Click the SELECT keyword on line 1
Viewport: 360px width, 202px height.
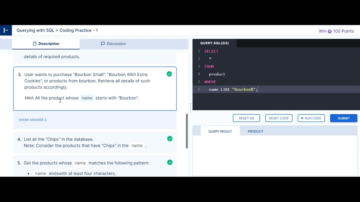tap(211, 51)
